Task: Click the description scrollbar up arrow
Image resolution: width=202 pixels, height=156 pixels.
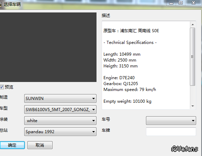Action: click(x=193, y=25)
